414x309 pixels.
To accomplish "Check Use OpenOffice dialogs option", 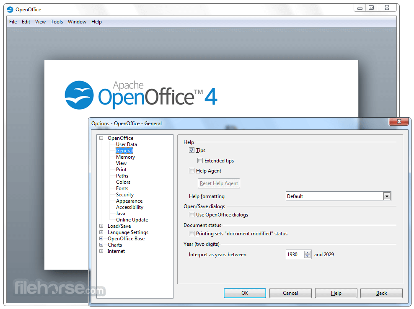I will point(191,214).
